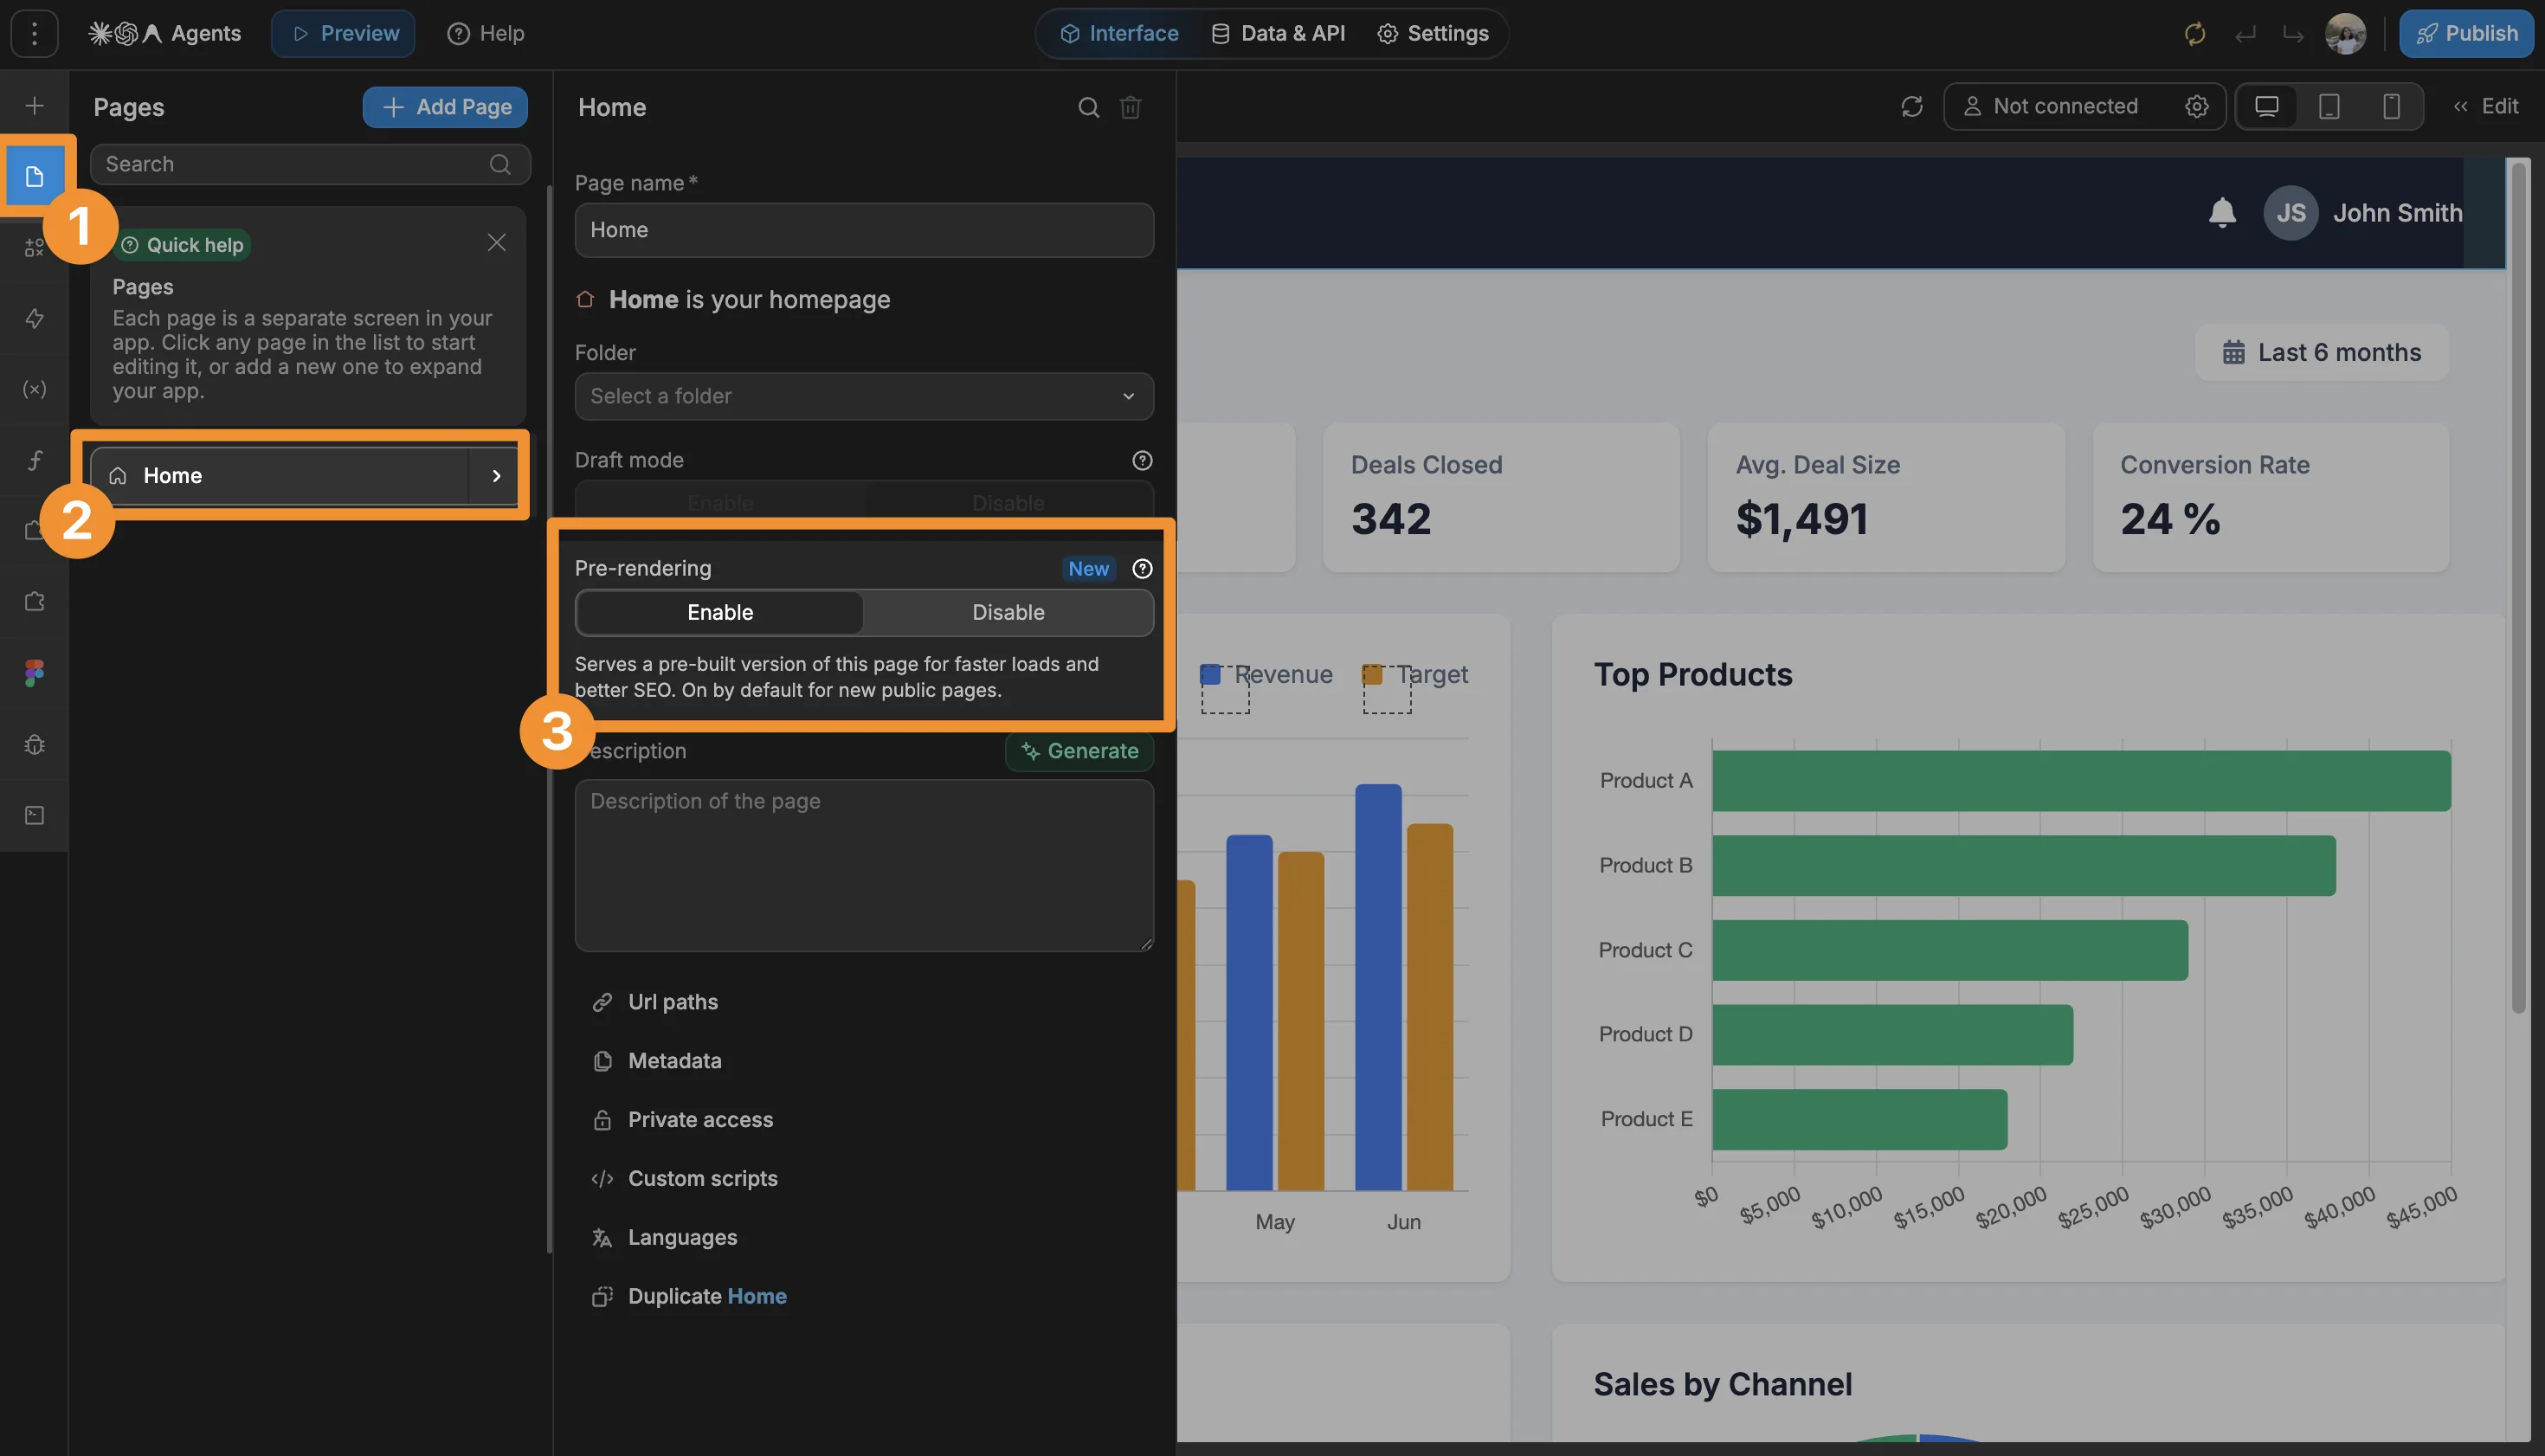Disable Pre-rendering for the page
The image size is (2545, 1456).
point(1008,612)
